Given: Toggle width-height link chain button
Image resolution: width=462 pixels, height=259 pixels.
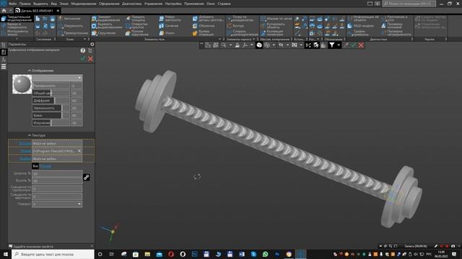Looking at the screenshot, I should coord(87,178).
